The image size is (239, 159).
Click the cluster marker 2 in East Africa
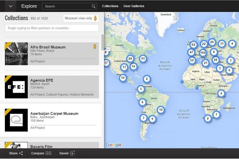221,94
